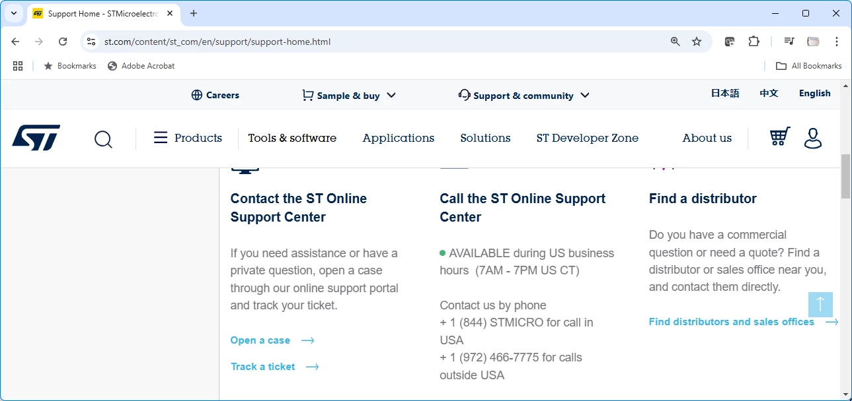This screenshot has width=852, height=401.
Task: Click the zoom magnifier icon in address bar
Action: pyautogui.click(x=676, y=42)
